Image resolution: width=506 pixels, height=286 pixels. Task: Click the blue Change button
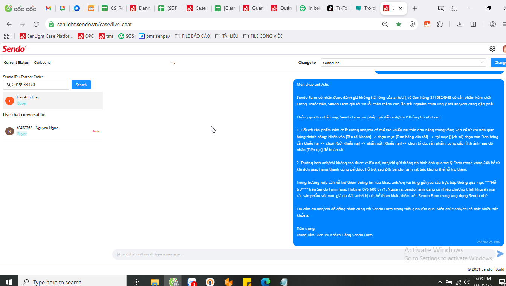point(498,63)
